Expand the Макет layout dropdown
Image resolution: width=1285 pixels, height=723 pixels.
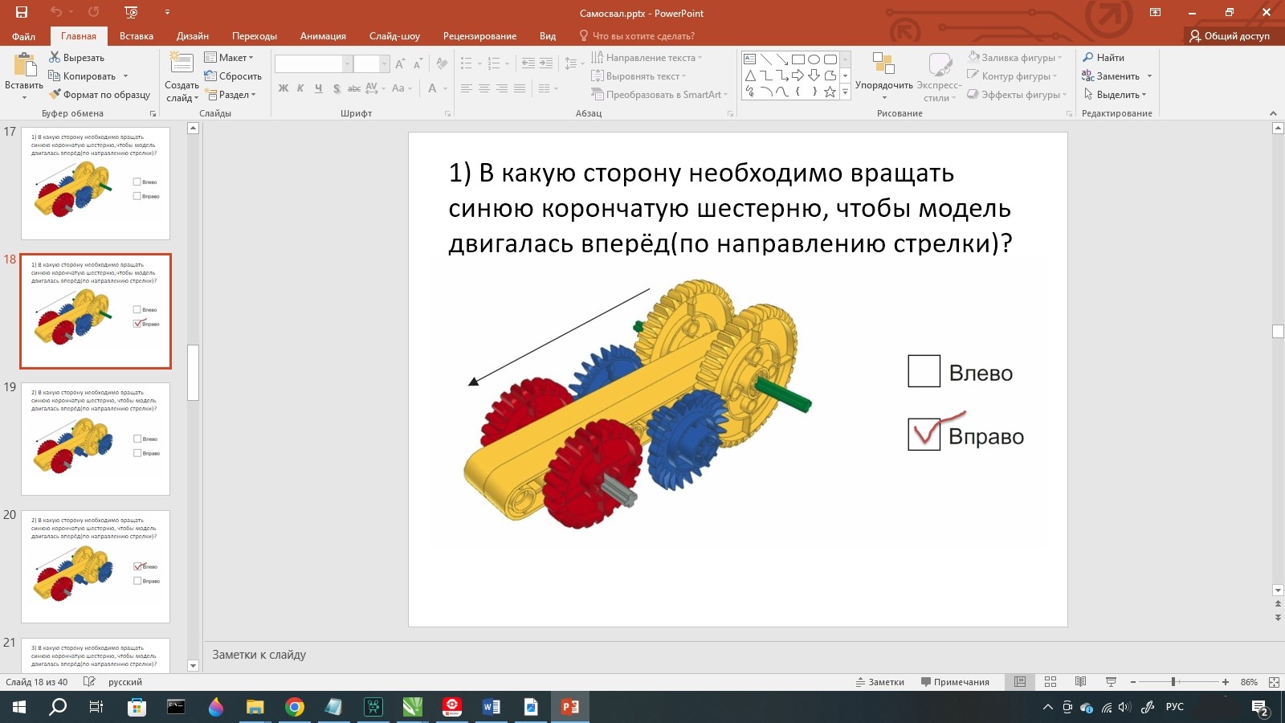tap(230, 58)
